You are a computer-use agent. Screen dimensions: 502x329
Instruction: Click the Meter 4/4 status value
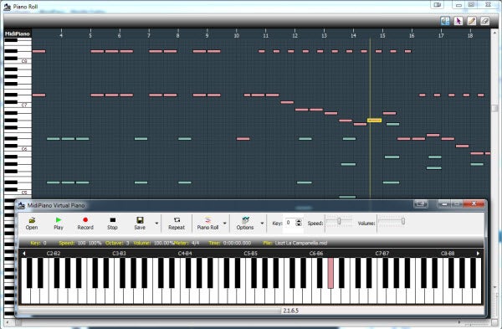click(195, 243)
